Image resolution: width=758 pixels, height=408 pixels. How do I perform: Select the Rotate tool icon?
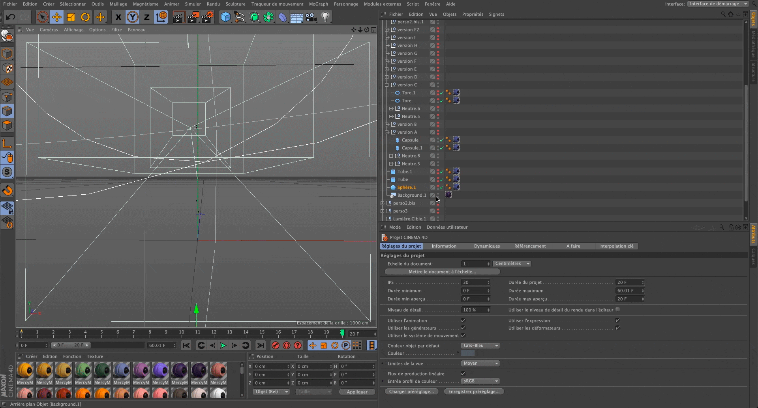(85, 17)
